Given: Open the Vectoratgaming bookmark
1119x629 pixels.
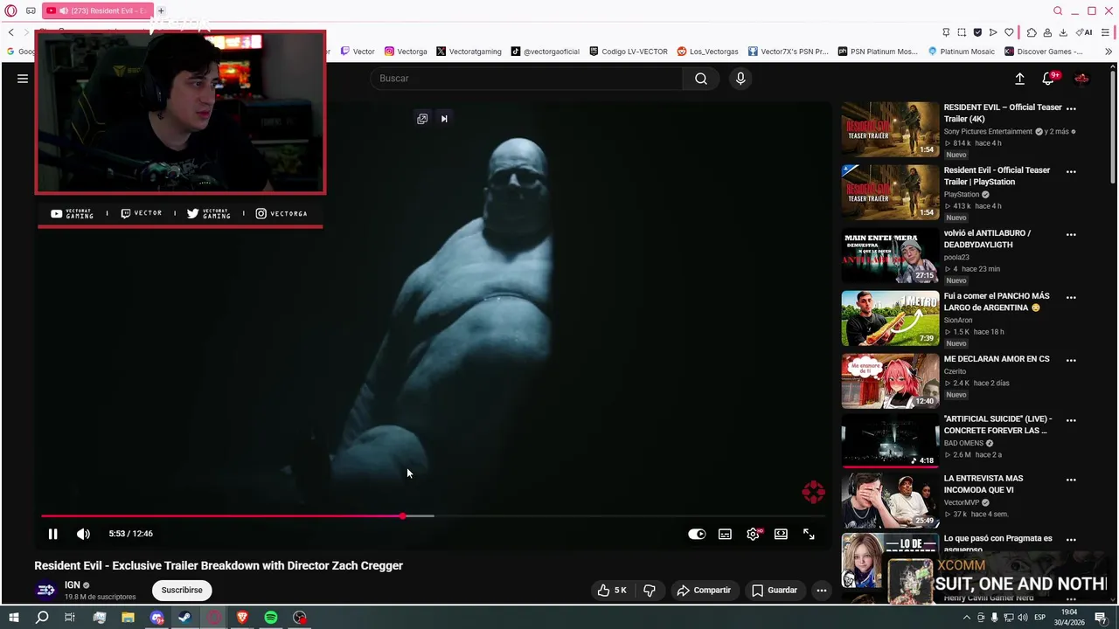Looking at the screenshot, I should tap(469, 52).
